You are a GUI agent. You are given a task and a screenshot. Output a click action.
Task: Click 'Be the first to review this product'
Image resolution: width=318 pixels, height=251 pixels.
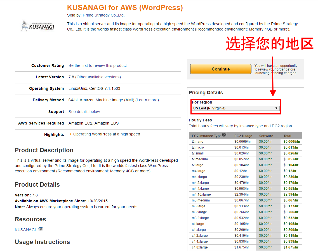(x=98, y=65)
